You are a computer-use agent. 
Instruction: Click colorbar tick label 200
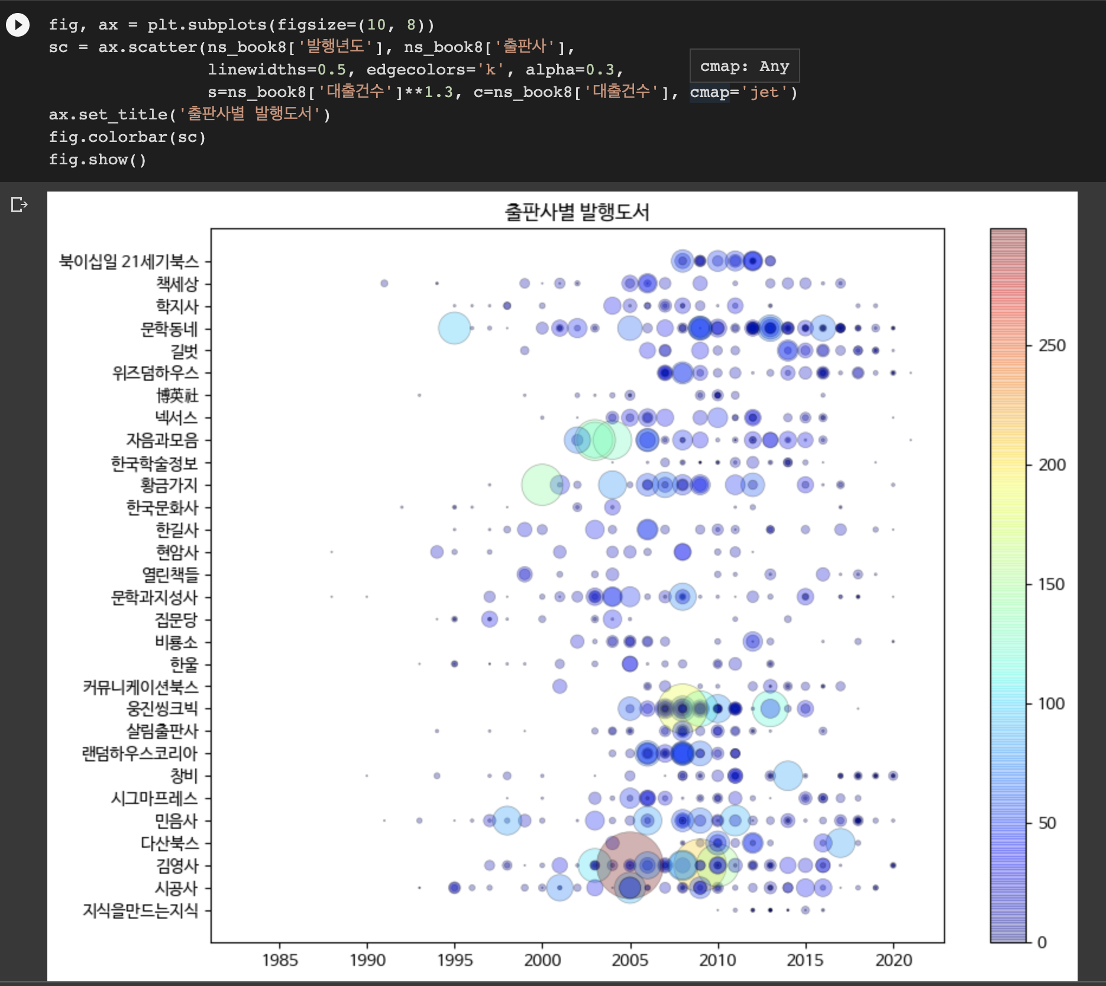click(1052, 465)
